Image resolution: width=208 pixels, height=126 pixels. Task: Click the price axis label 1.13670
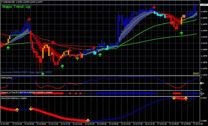coord(204,75)
